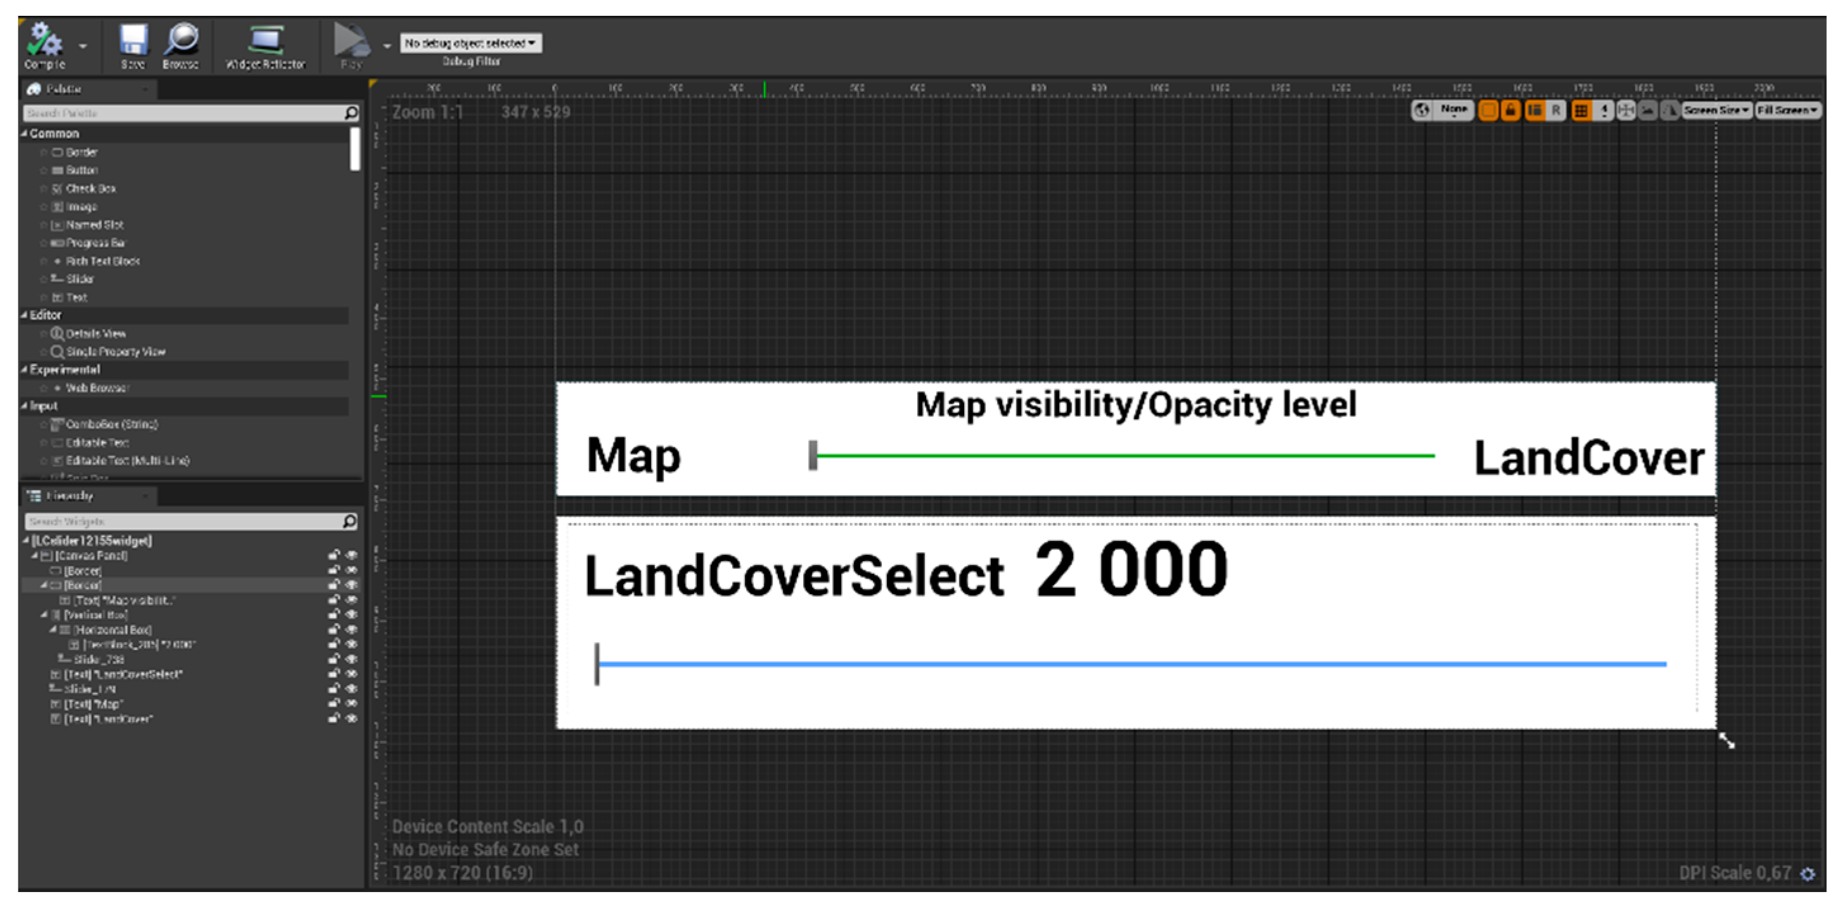Open Browse in content browser
Image resolution: width=1844 pixels, height=913 pixels.
pos(181,40)
